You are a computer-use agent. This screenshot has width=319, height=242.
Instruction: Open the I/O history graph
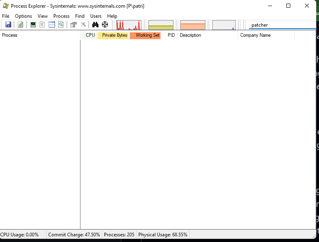224,25
